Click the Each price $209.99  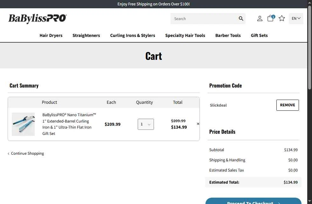click(112, 124)
